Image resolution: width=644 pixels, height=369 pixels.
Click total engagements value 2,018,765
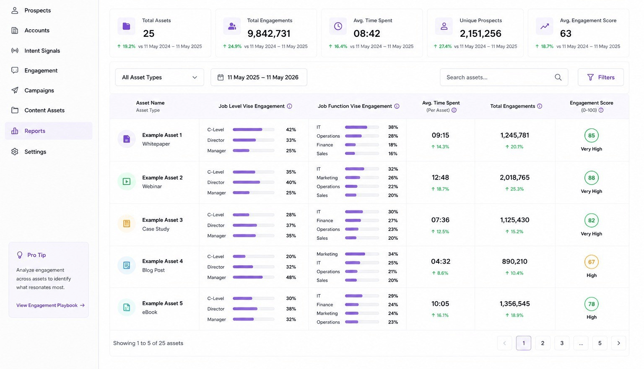click(x=514, y=177)
